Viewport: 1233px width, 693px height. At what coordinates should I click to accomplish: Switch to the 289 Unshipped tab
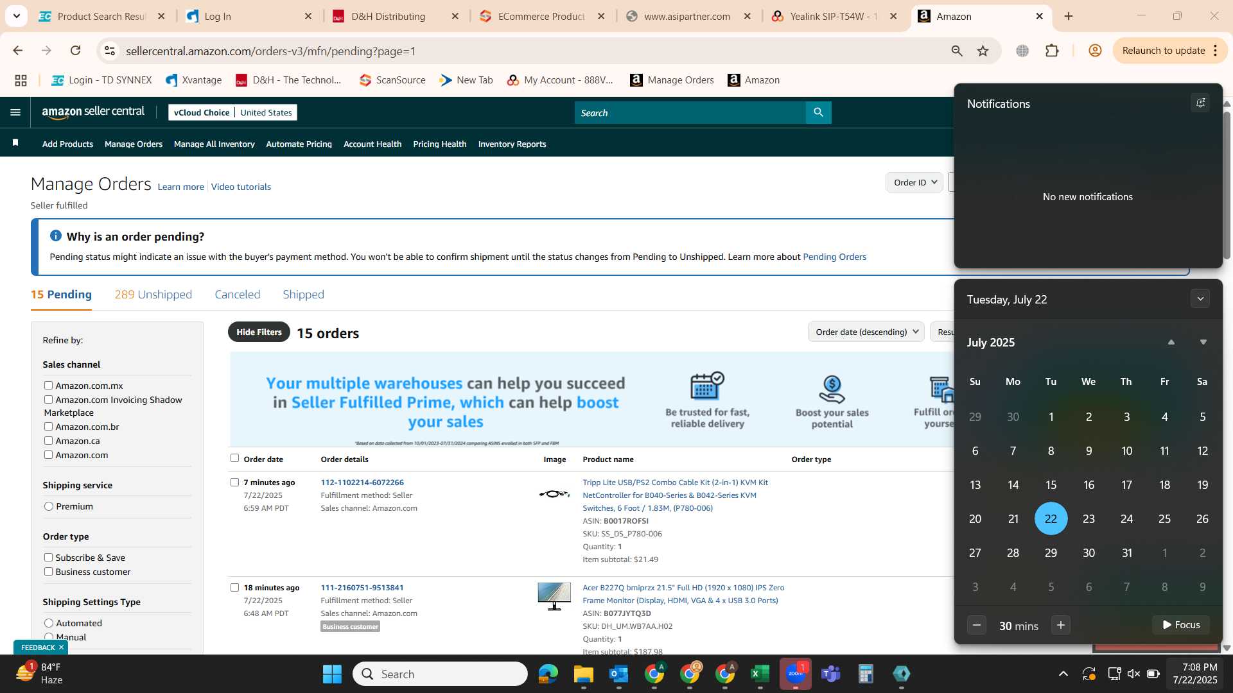[x=153, y=295]
